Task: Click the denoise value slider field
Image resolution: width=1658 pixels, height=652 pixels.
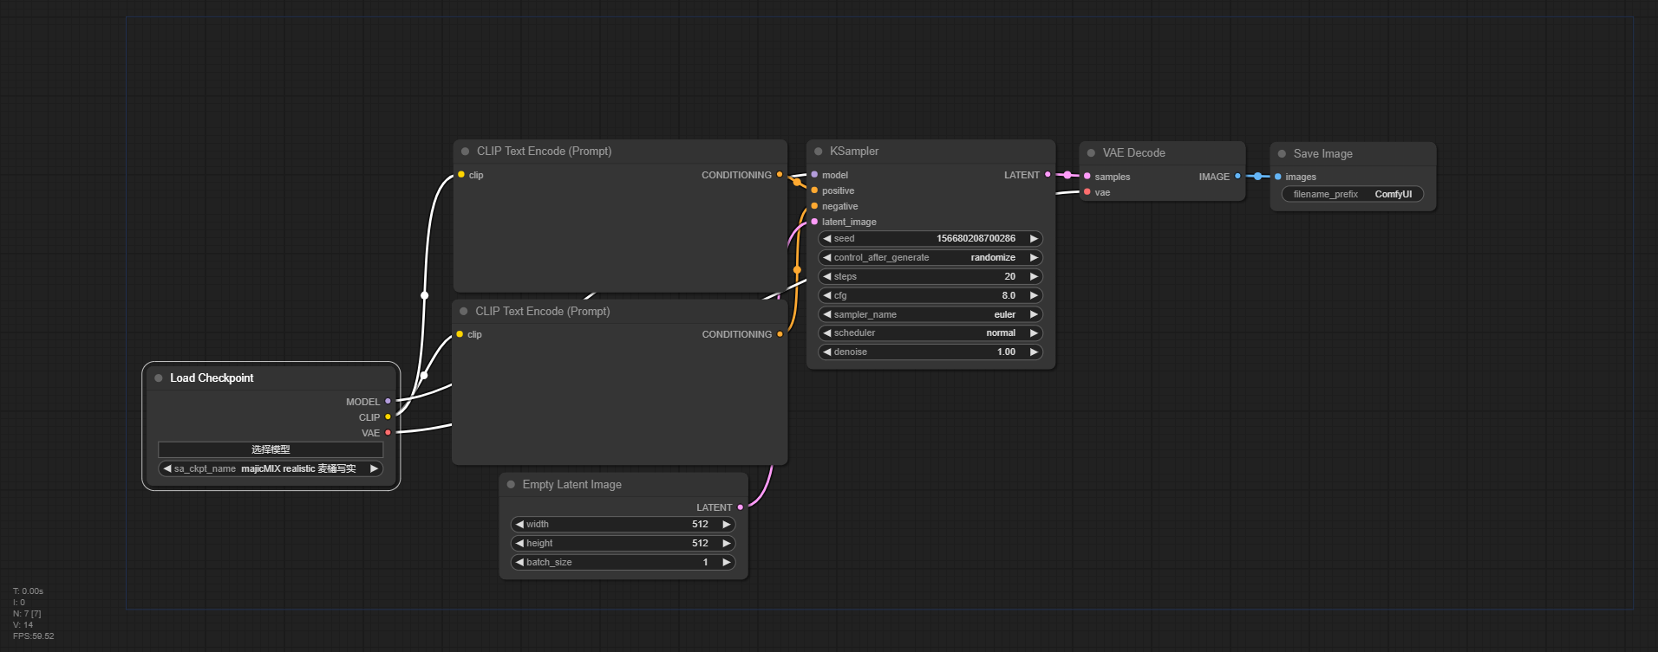Action: [930, 352]
